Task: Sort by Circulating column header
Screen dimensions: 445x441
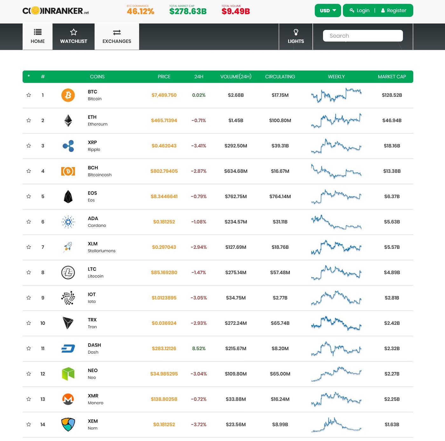Action: (x=280, y=77)
